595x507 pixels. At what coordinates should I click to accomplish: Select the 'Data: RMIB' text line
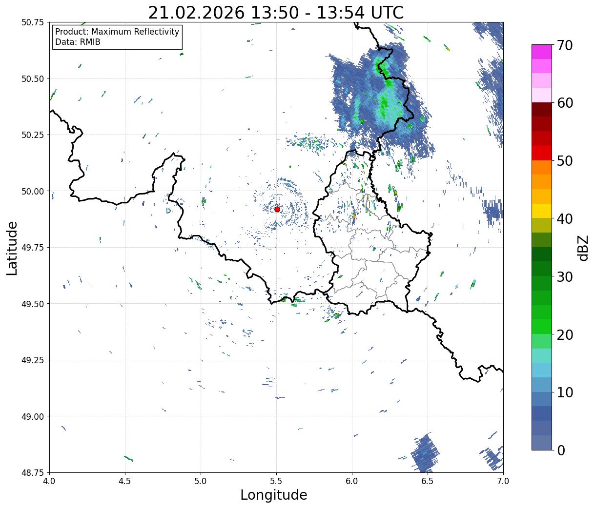78,42
